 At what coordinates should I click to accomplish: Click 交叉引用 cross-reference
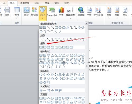[98, 12]
